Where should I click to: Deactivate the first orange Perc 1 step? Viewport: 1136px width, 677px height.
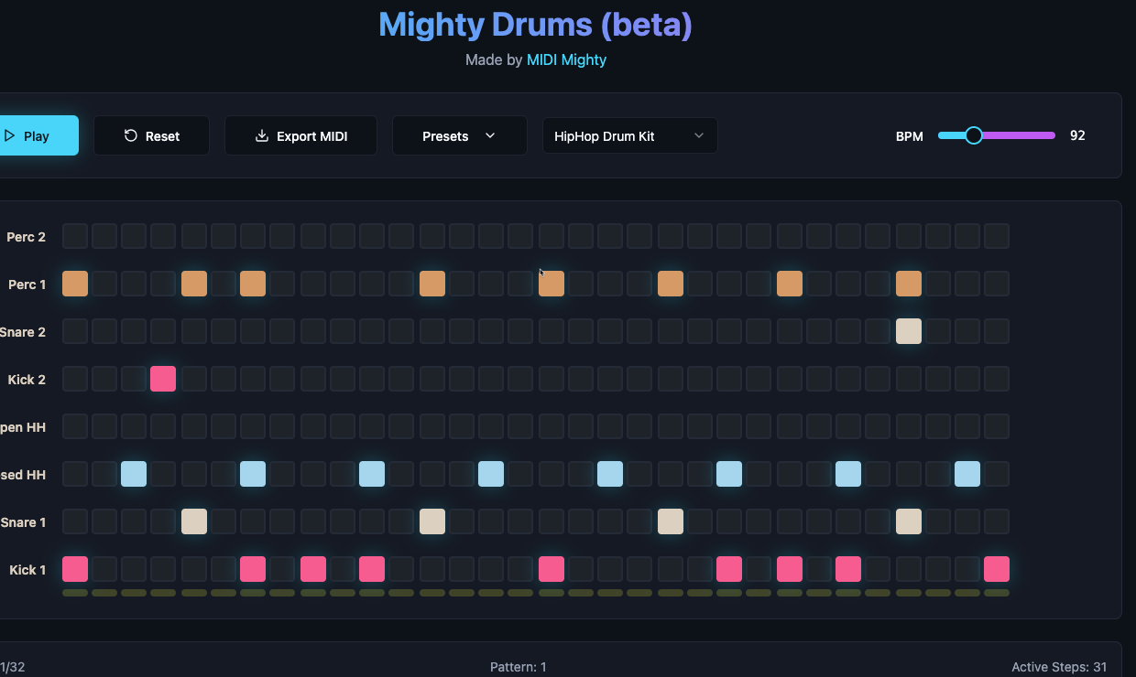(x=74, y=284)
